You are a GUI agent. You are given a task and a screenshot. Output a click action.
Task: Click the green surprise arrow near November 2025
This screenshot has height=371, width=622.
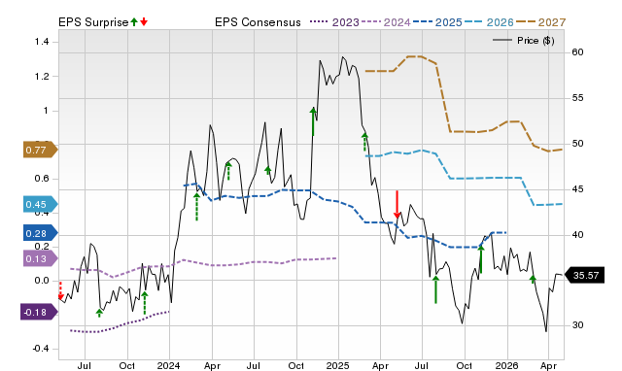pyautogui.click(x=481, y=259)
